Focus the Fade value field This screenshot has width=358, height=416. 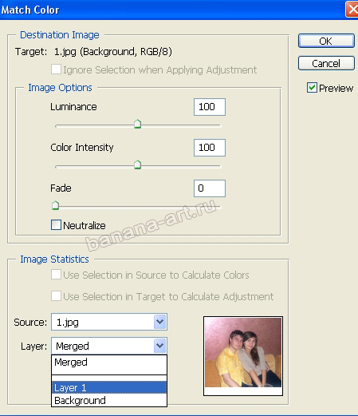(210, 188)
